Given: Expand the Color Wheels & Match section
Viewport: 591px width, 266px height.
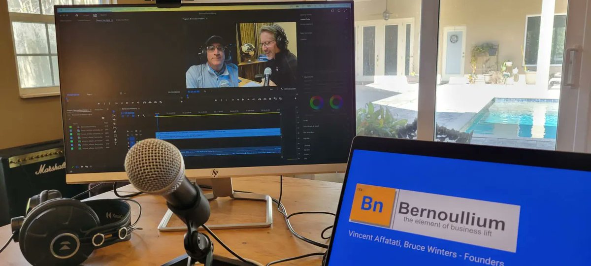Looking at the screenshot, I should 311,126.
